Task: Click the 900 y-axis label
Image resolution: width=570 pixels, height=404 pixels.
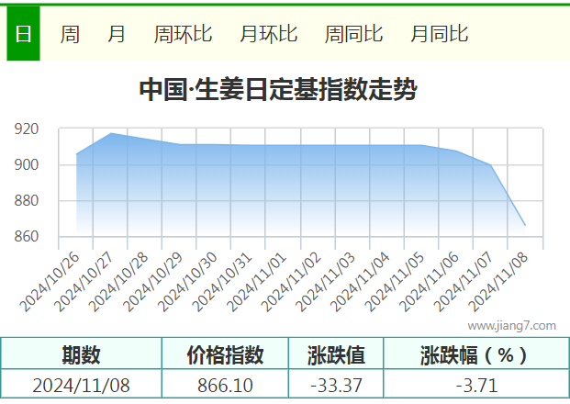Action: click(27, 164)
